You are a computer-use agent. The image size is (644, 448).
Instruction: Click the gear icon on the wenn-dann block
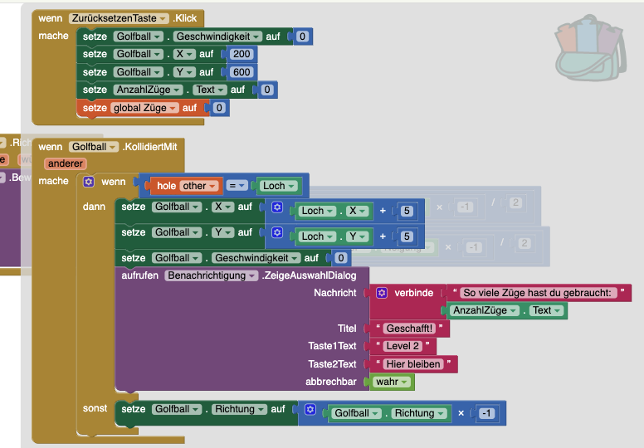[x=89, y=182]
